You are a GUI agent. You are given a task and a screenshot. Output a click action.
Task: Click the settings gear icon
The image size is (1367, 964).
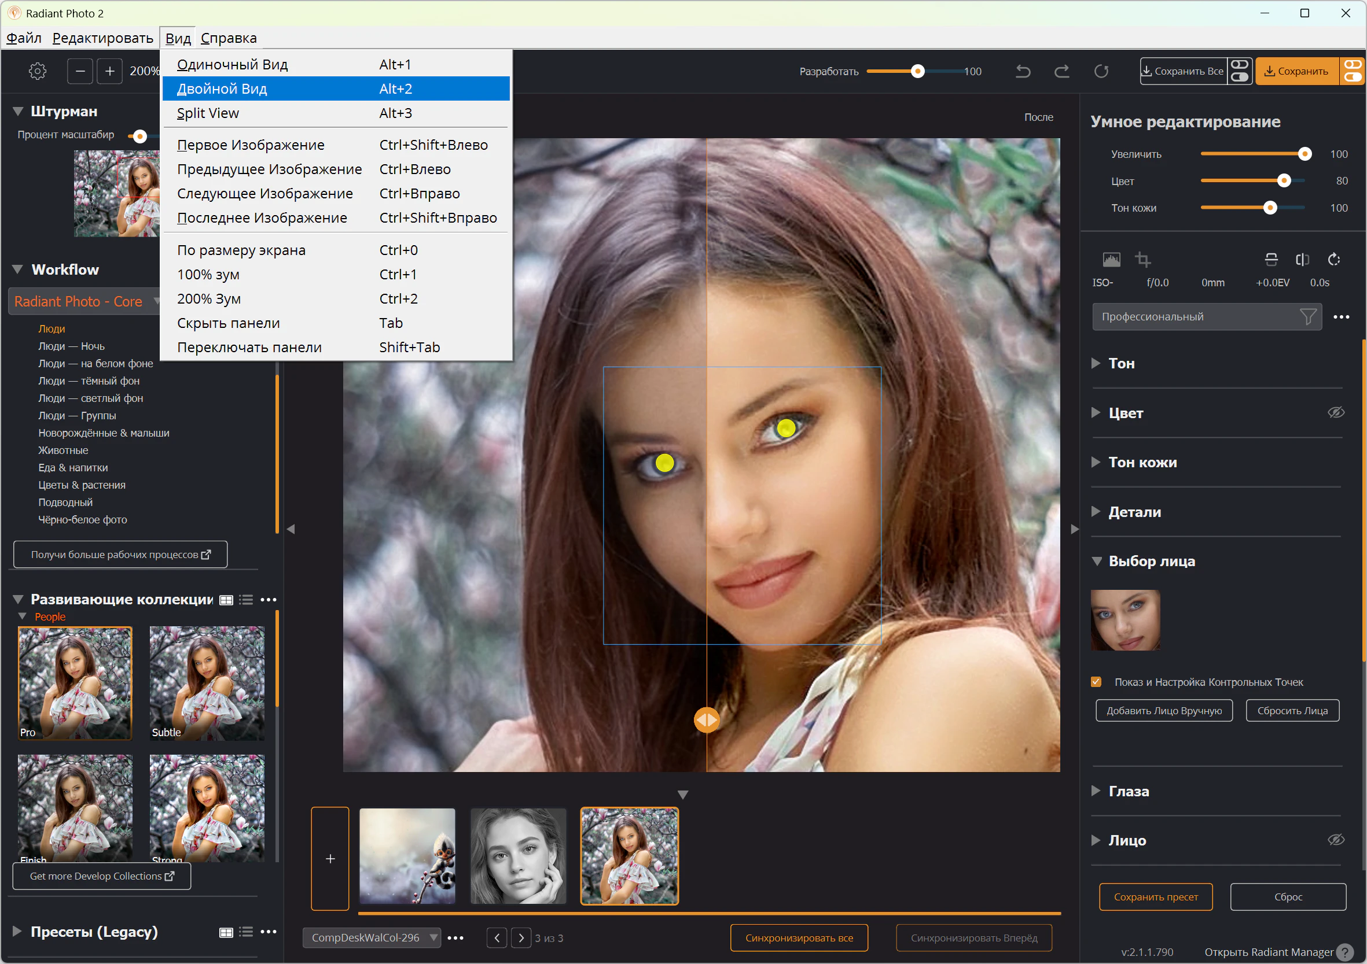tap(38, 71)
